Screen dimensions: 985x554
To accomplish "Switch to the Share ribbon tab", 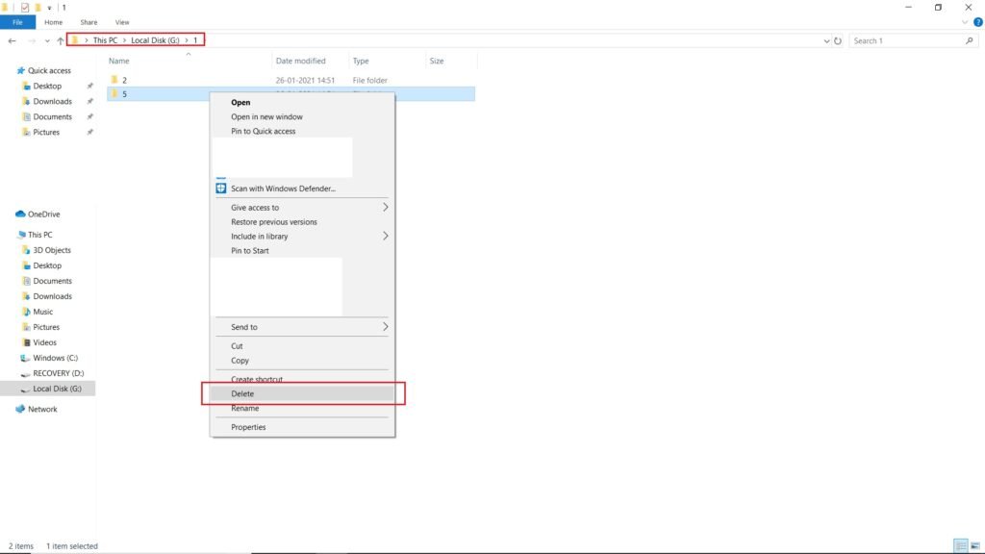I will (x=88, y=22).
